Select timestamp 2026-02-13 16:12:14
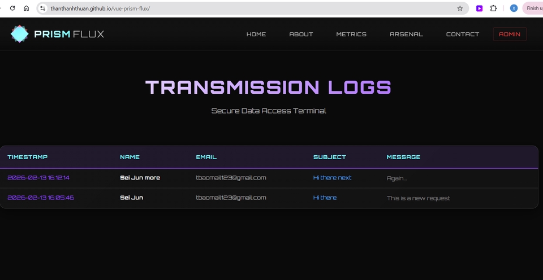Viewport: 543px width, 280px height. 38,178
